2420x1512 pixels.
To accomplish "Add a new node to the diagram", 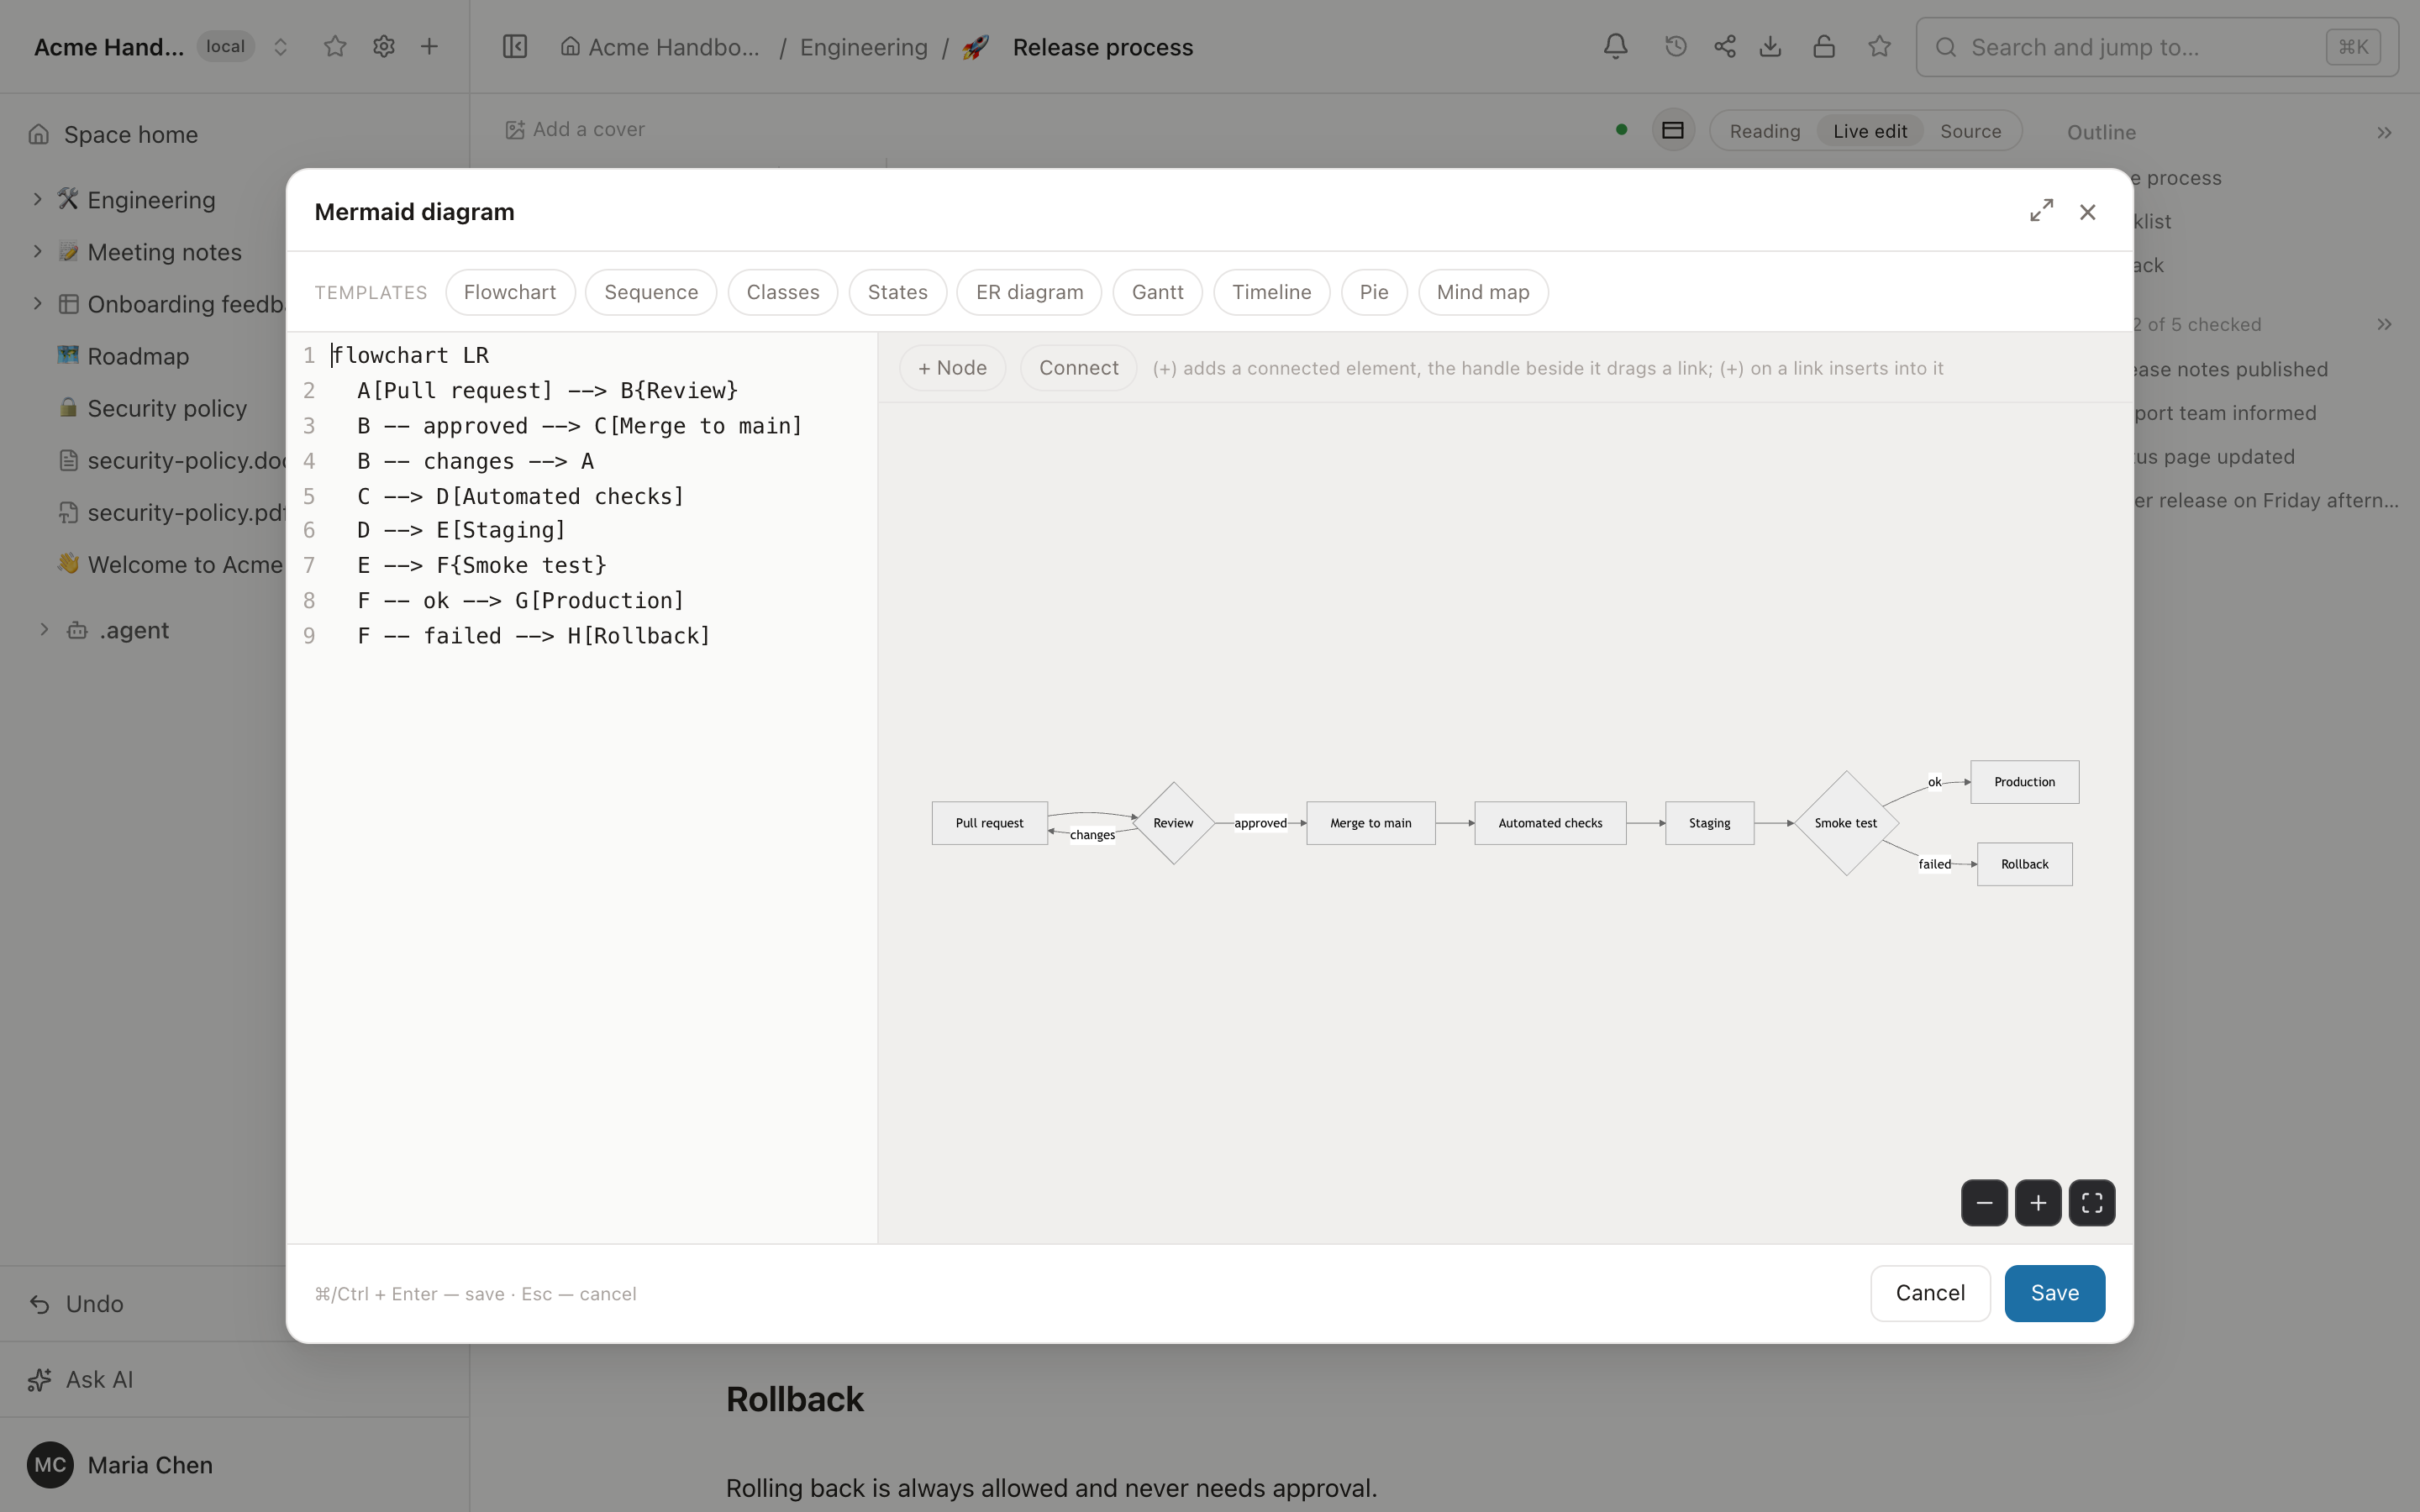I will click(952, 368).
